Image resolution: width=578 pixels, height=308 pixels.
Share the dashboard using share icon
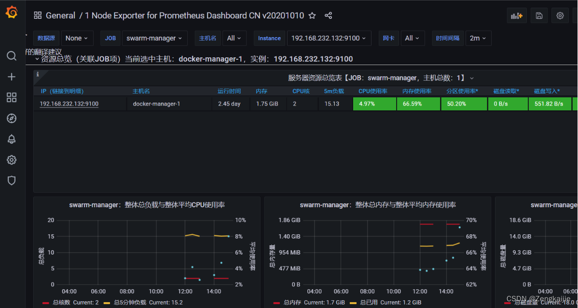(328, 15)
